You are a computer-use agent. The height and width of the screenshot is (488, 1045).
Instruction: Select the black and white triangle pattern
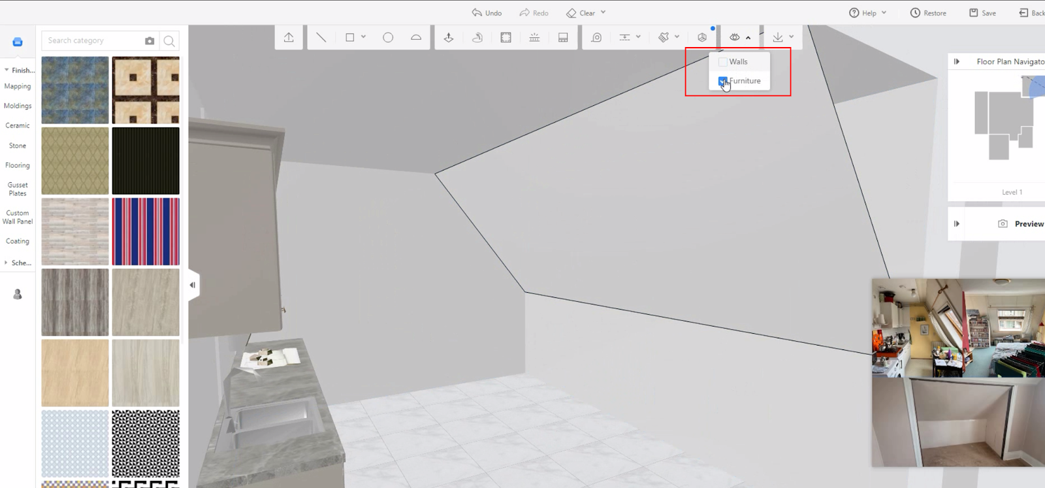[146, 444]
